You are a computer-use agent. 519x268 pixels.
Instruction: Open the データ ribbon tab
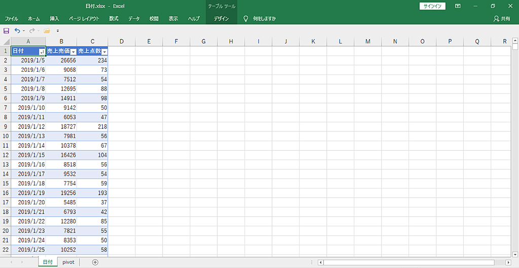tap(134, 19)
